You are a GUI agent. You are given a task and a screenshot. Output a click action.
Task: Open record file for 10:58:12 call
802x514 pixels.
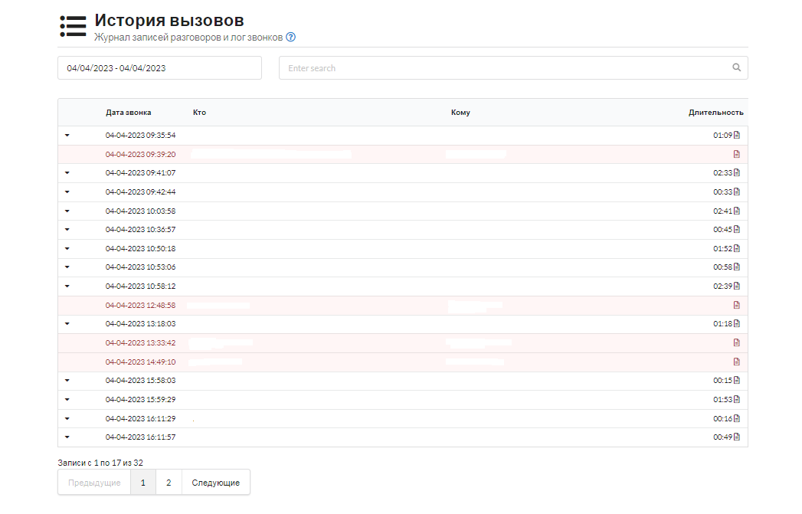point(737,286)
